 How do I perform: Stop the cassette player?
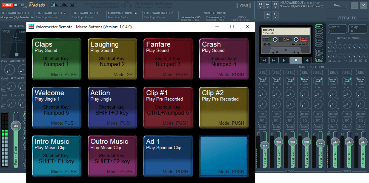pos(296,60)
